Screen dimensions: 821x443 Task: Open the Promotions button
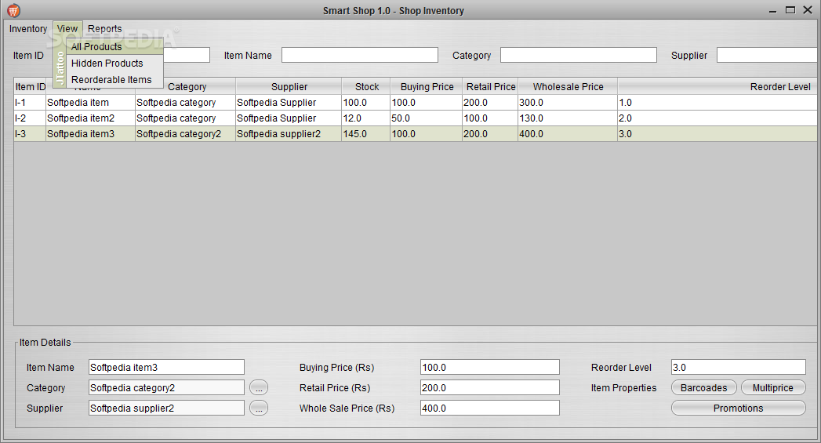738,408
